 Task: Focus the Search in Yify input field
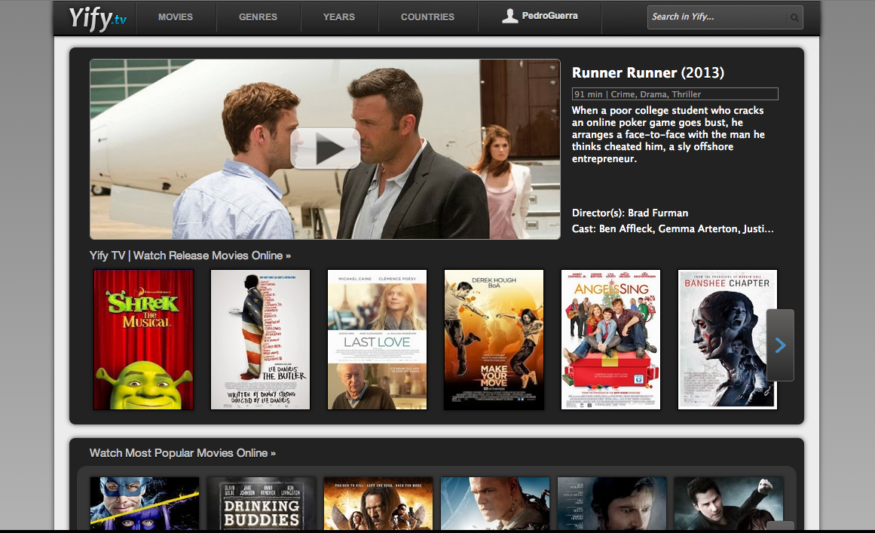[725, 17]
